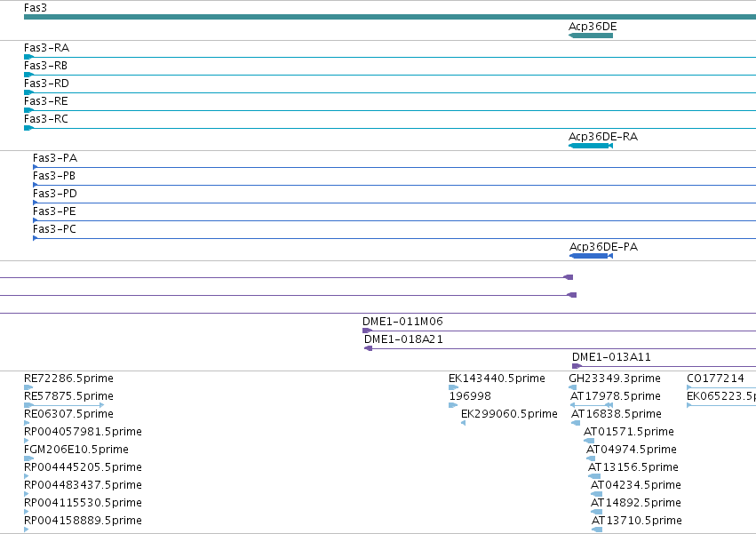Click arrow glyph under 196998
This screenshot has height=534, width=756.
click(x=453, y=405)
